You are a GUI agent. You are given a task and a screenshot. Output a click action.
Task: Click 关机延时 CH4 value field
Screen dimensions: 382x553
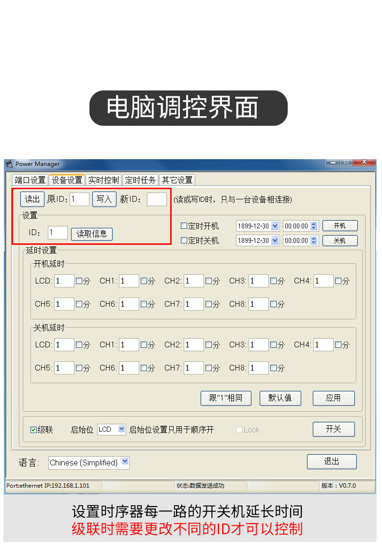click(323, 344)
